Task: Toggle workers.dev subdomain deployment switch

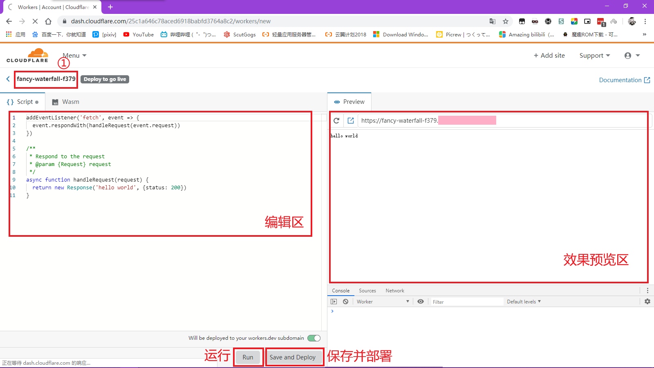Action: pyautogui.click(x=314, y=338)
